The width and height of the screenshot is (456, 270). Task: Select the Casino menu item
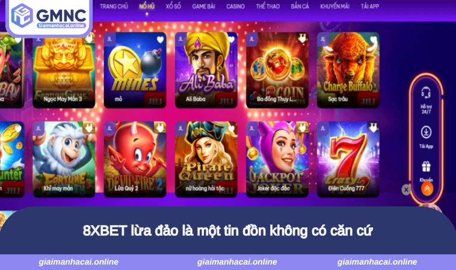point(235,7)
